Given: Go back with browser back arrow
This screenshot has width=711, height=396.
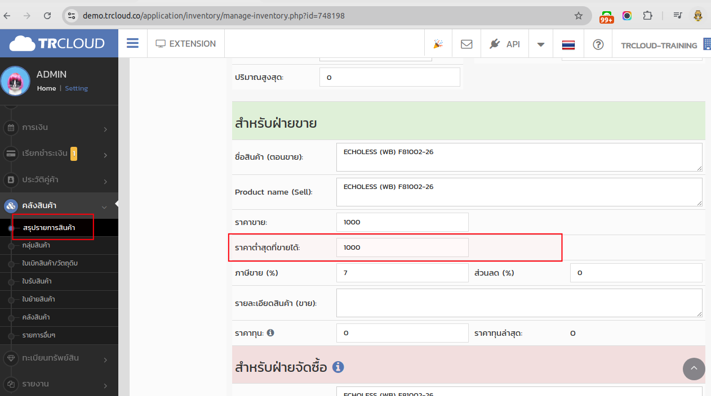Looking at the screenshot, I should [x=7, y=16].
